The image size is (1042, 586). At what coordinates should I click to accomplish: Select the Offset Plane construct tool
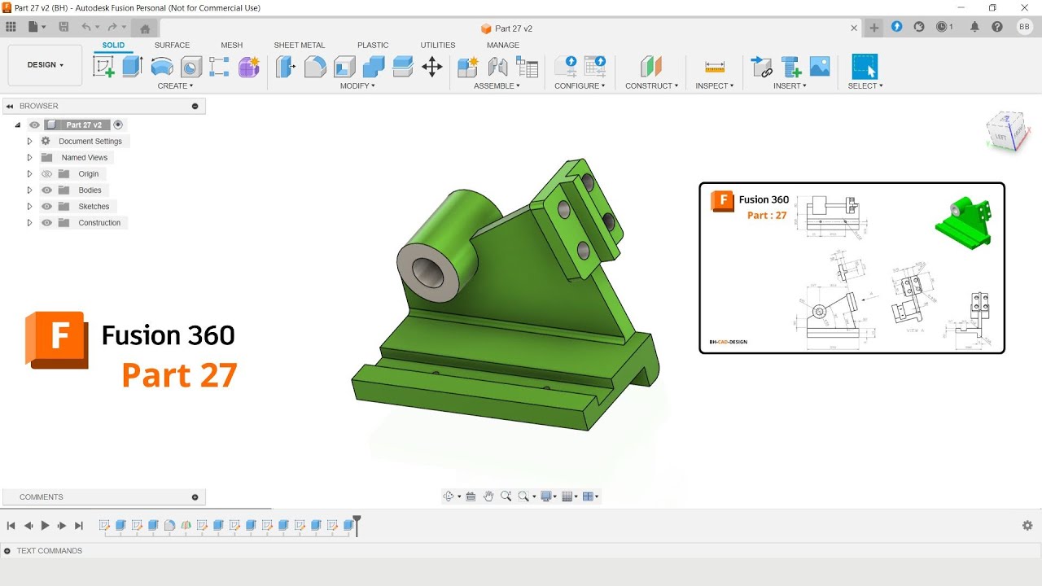click(x=651, y=67)
